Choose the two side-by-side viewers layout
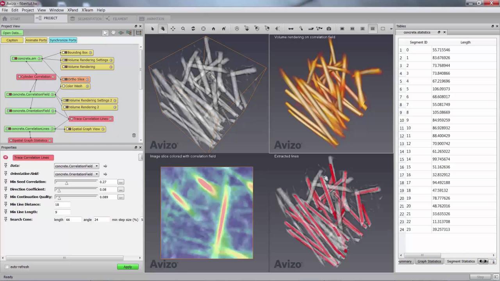The height and width of the screenshot is (281, 500). click(x=352, y=28)
